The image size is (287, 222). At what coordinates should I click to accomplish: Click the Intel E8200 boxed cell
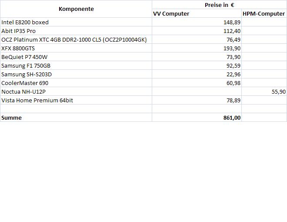pyautogui.click(x=76, y=22)
